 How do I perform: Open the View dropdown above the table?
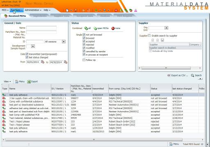point(7,82)
